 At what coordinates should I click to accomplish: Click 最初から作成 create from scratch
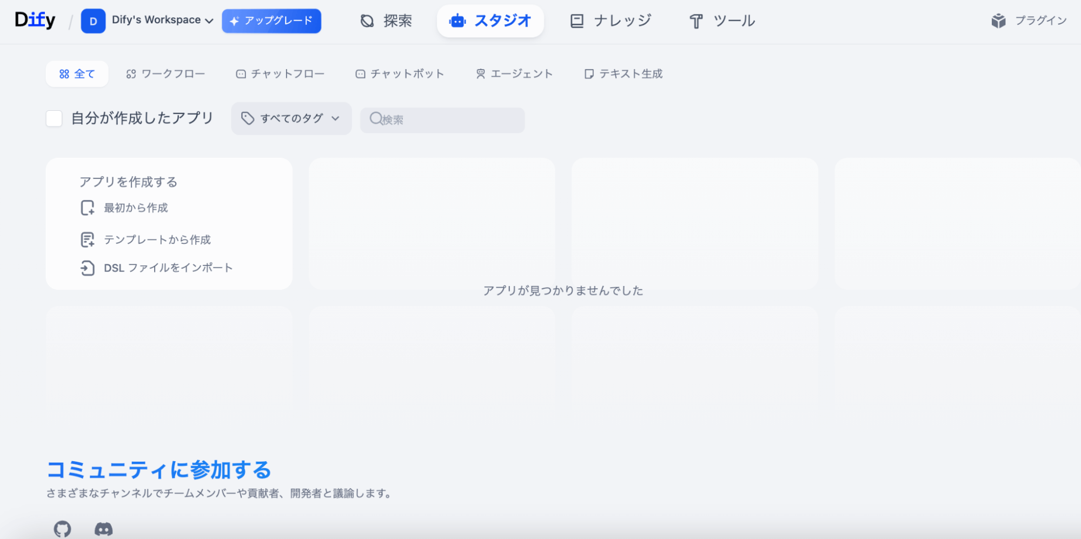[124, 208]
